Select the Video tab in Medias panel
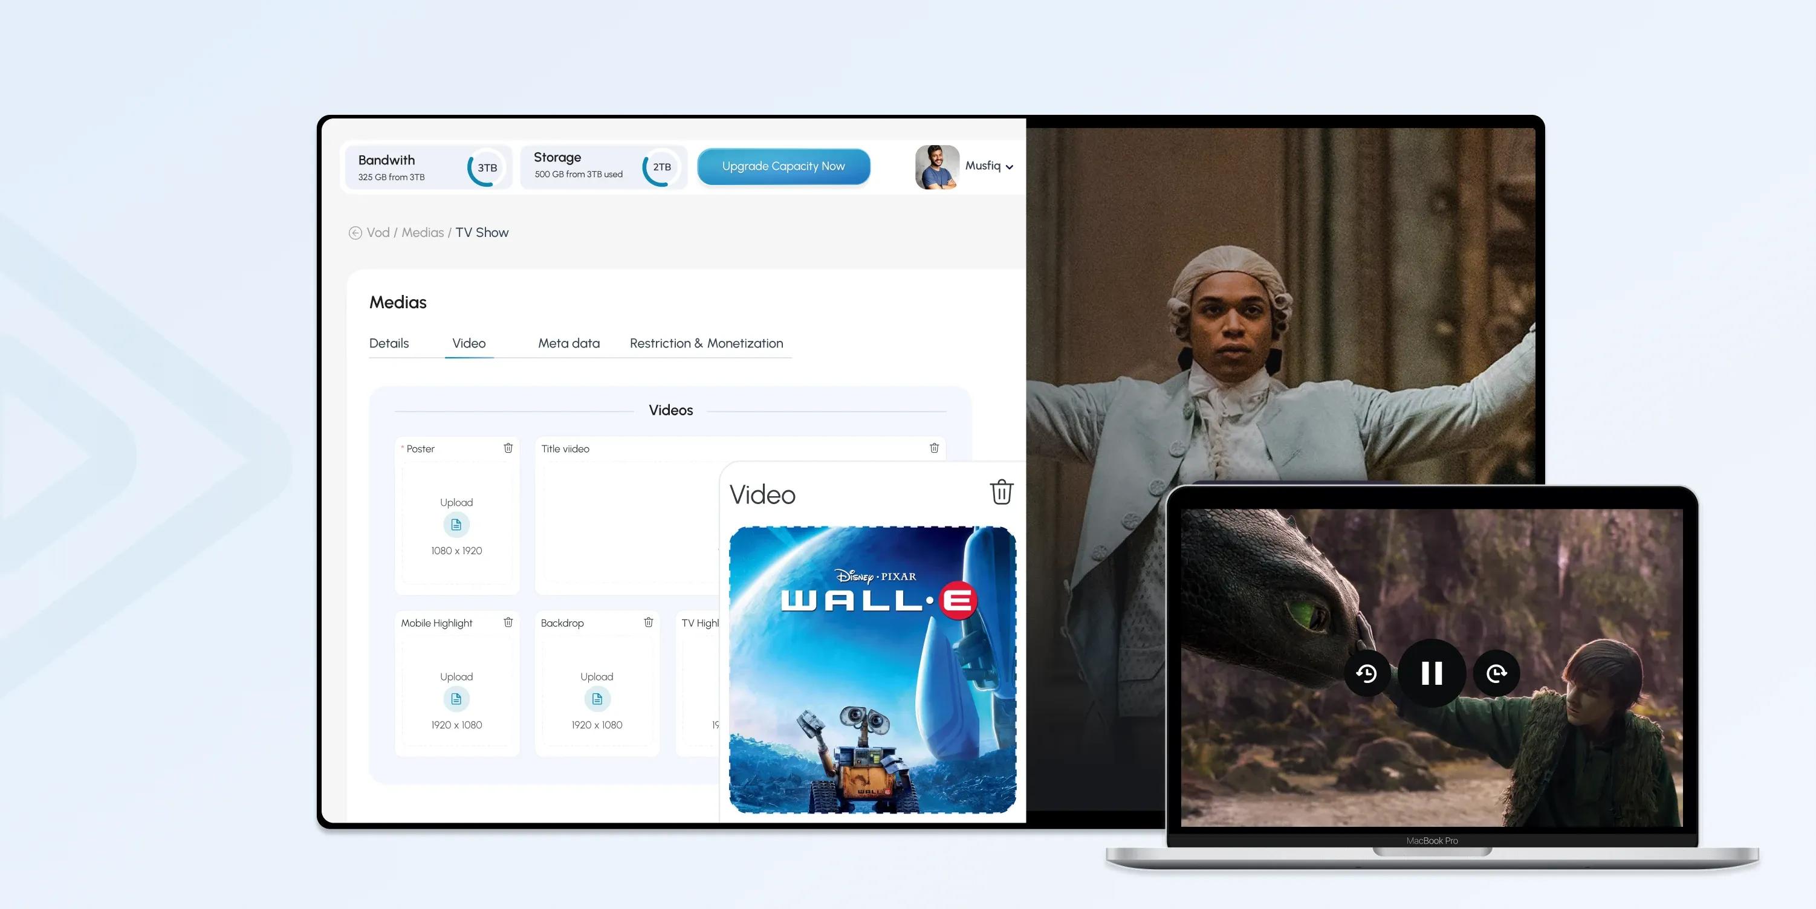The image size is (1816, 909). pos(469,342)
